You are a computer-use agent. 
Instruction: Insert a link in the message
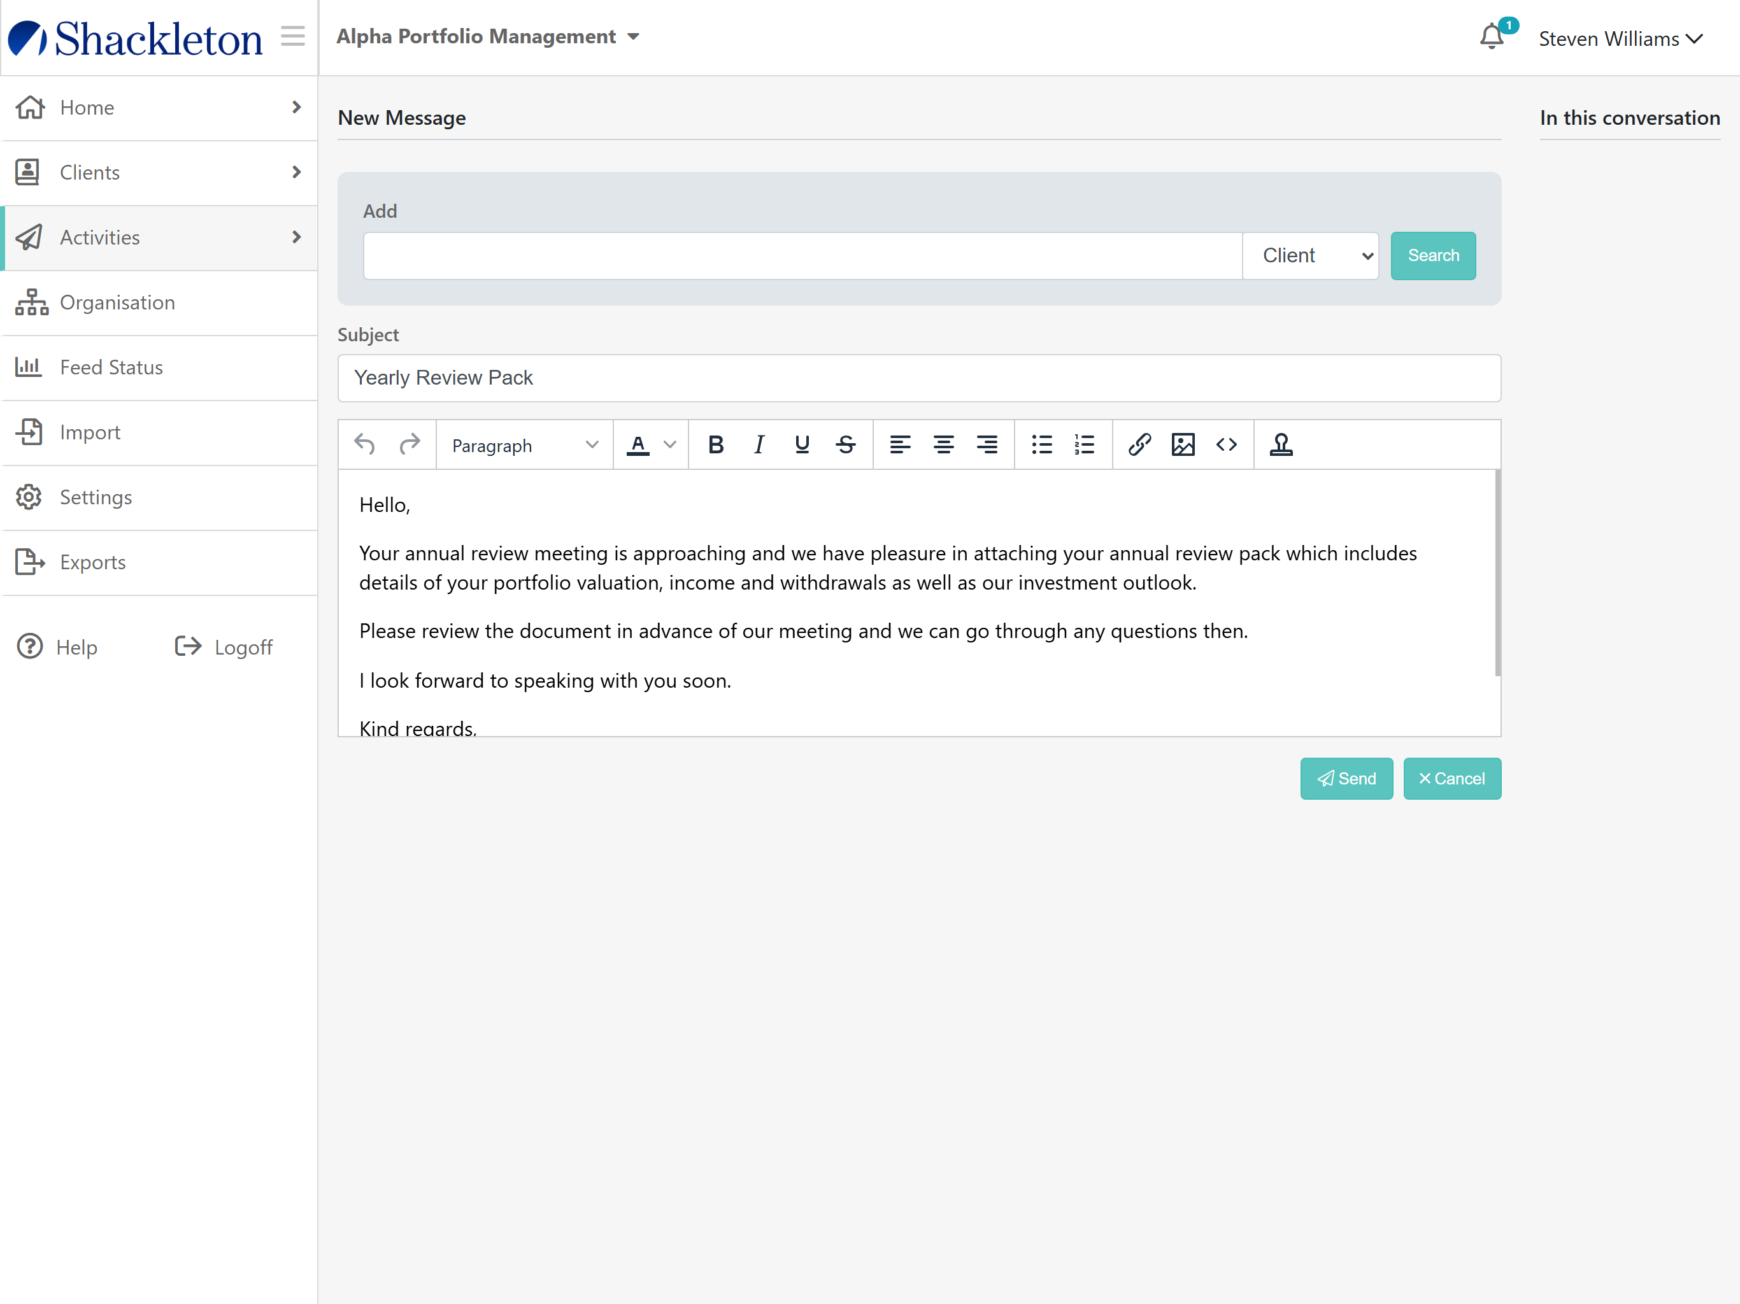[x=1140, y=445]
